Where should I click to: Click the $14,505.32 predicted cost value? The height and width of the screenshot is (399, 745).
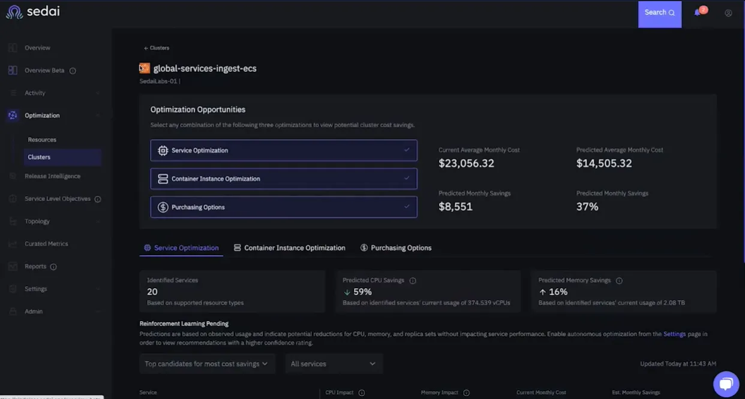(x=604, y=163)
